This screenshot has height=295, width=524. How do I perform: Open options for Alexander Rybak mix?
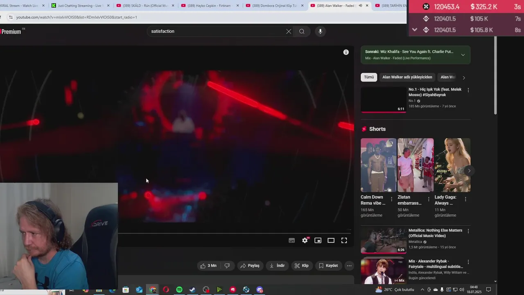(468, 262)
